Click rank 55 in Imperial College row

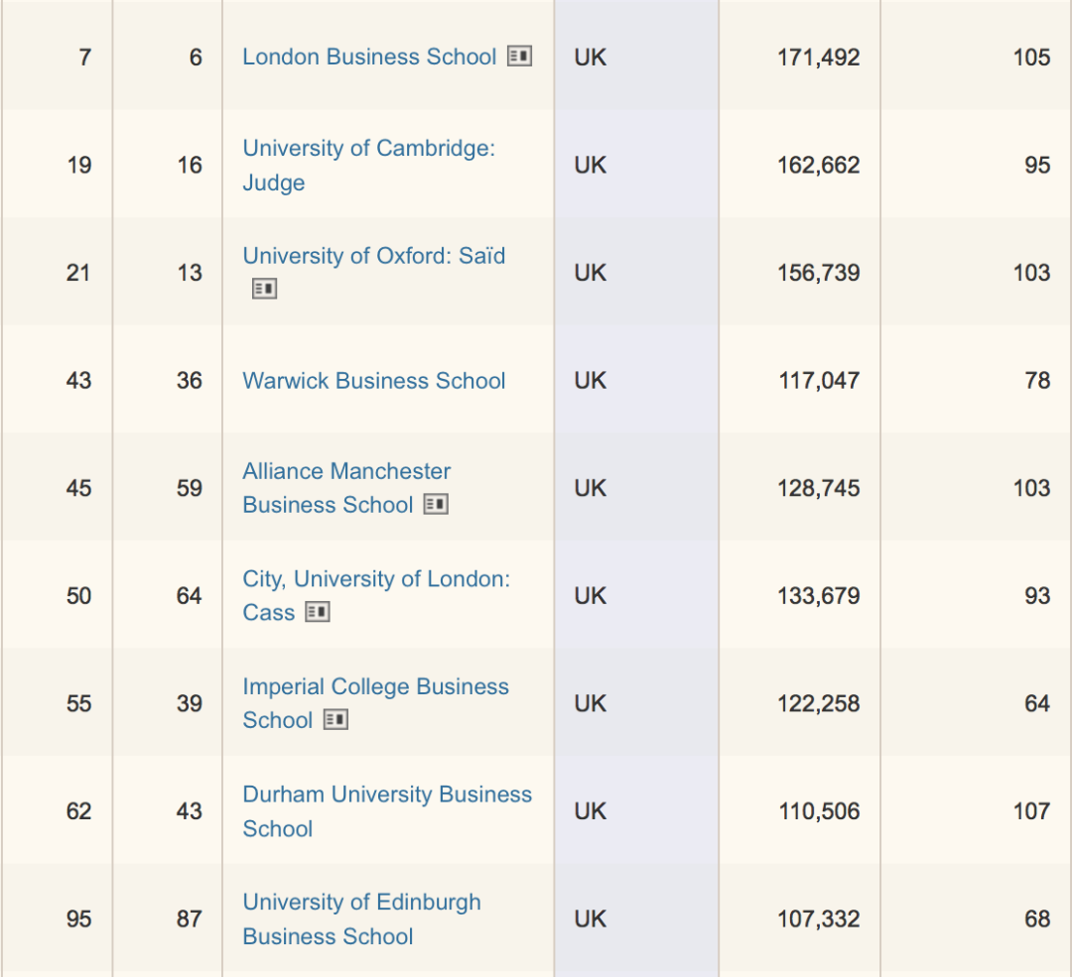79,703
